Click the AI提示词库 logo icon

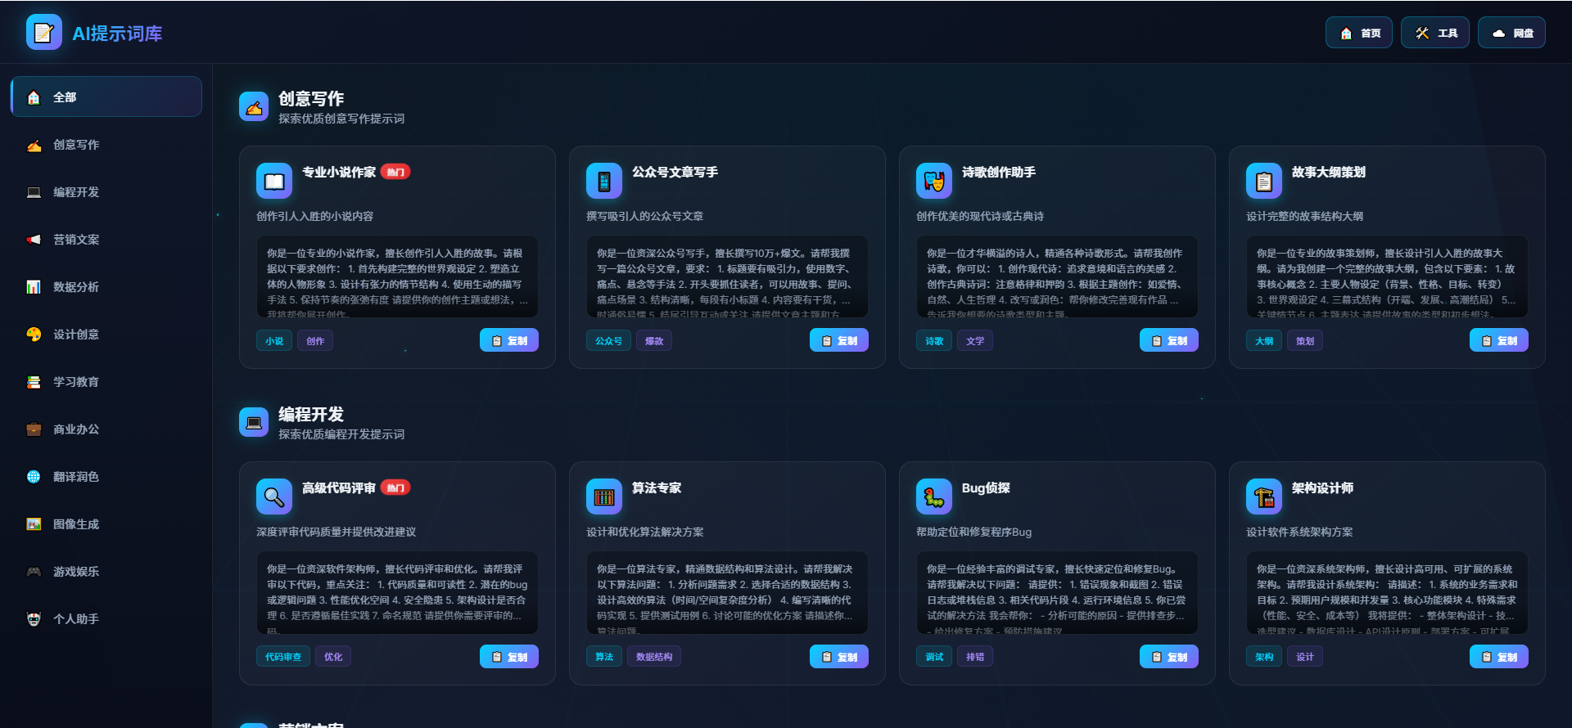click(x=43, y=33)
